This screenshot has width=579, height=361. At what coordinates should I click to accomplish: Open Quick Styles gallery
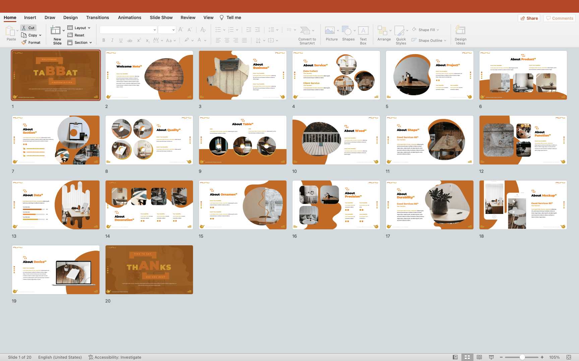click(399, 31)
